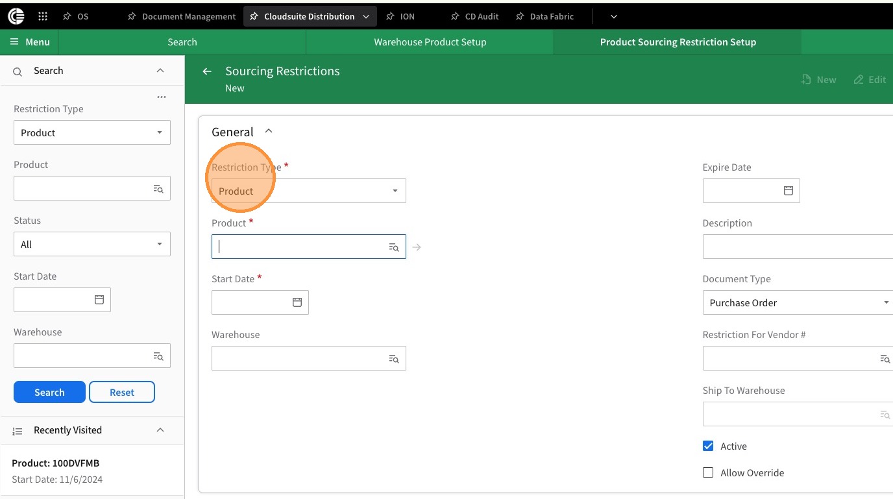
Task: Open the hamburger Menu button
Action: coord(30,42)
